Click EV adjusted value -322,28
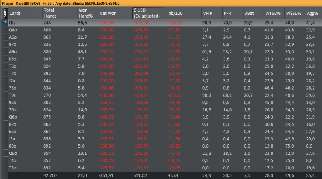The width and height of the screenshot is (322, 179). 140,23
